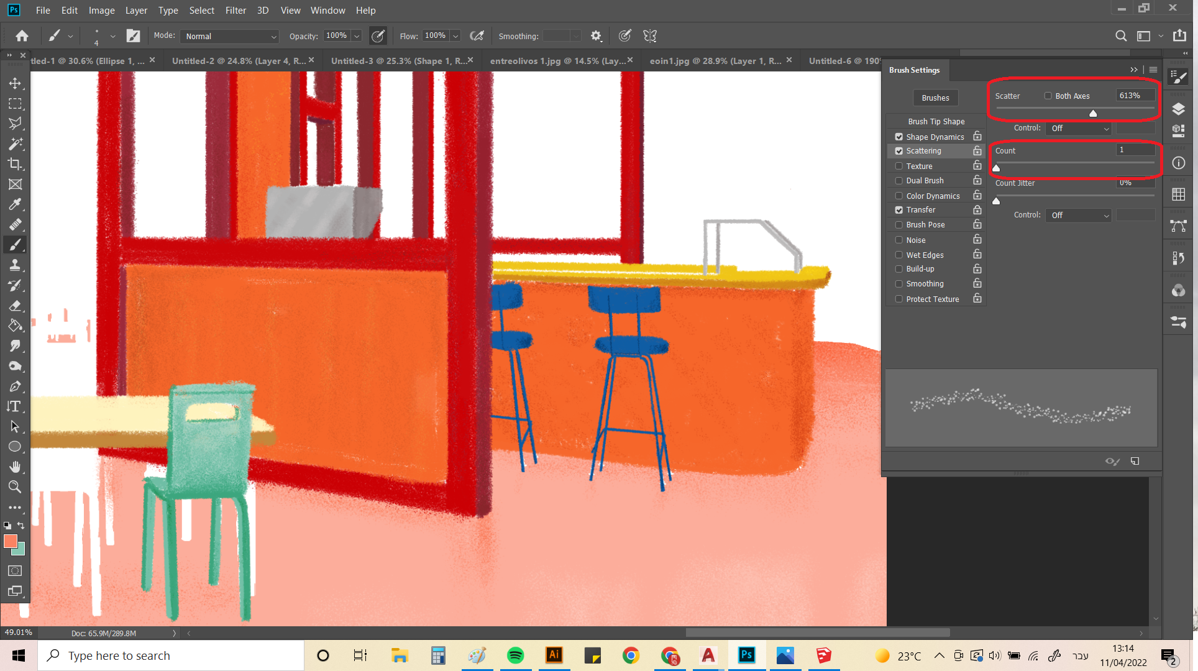Open the blend Mode dropdown
1198x671 pixels.
(229, 36)
